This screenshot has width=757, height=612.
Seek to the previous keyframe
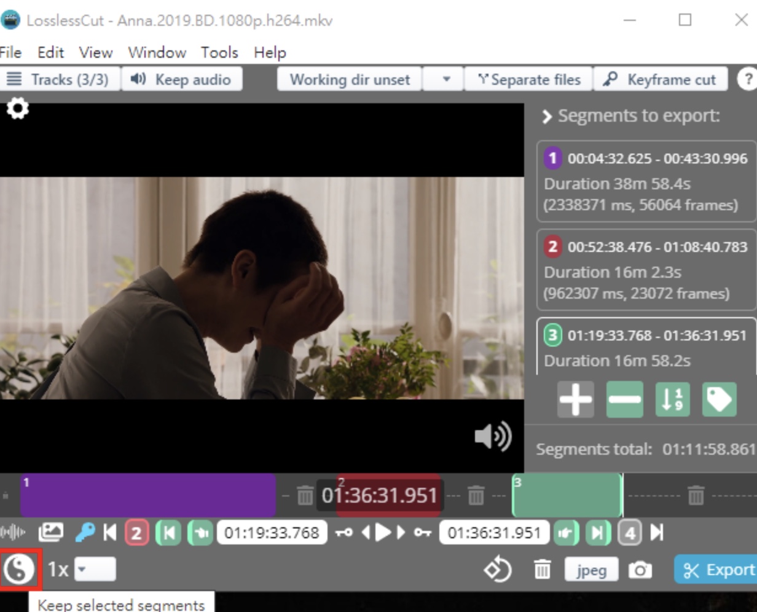[x=344, y=533]
